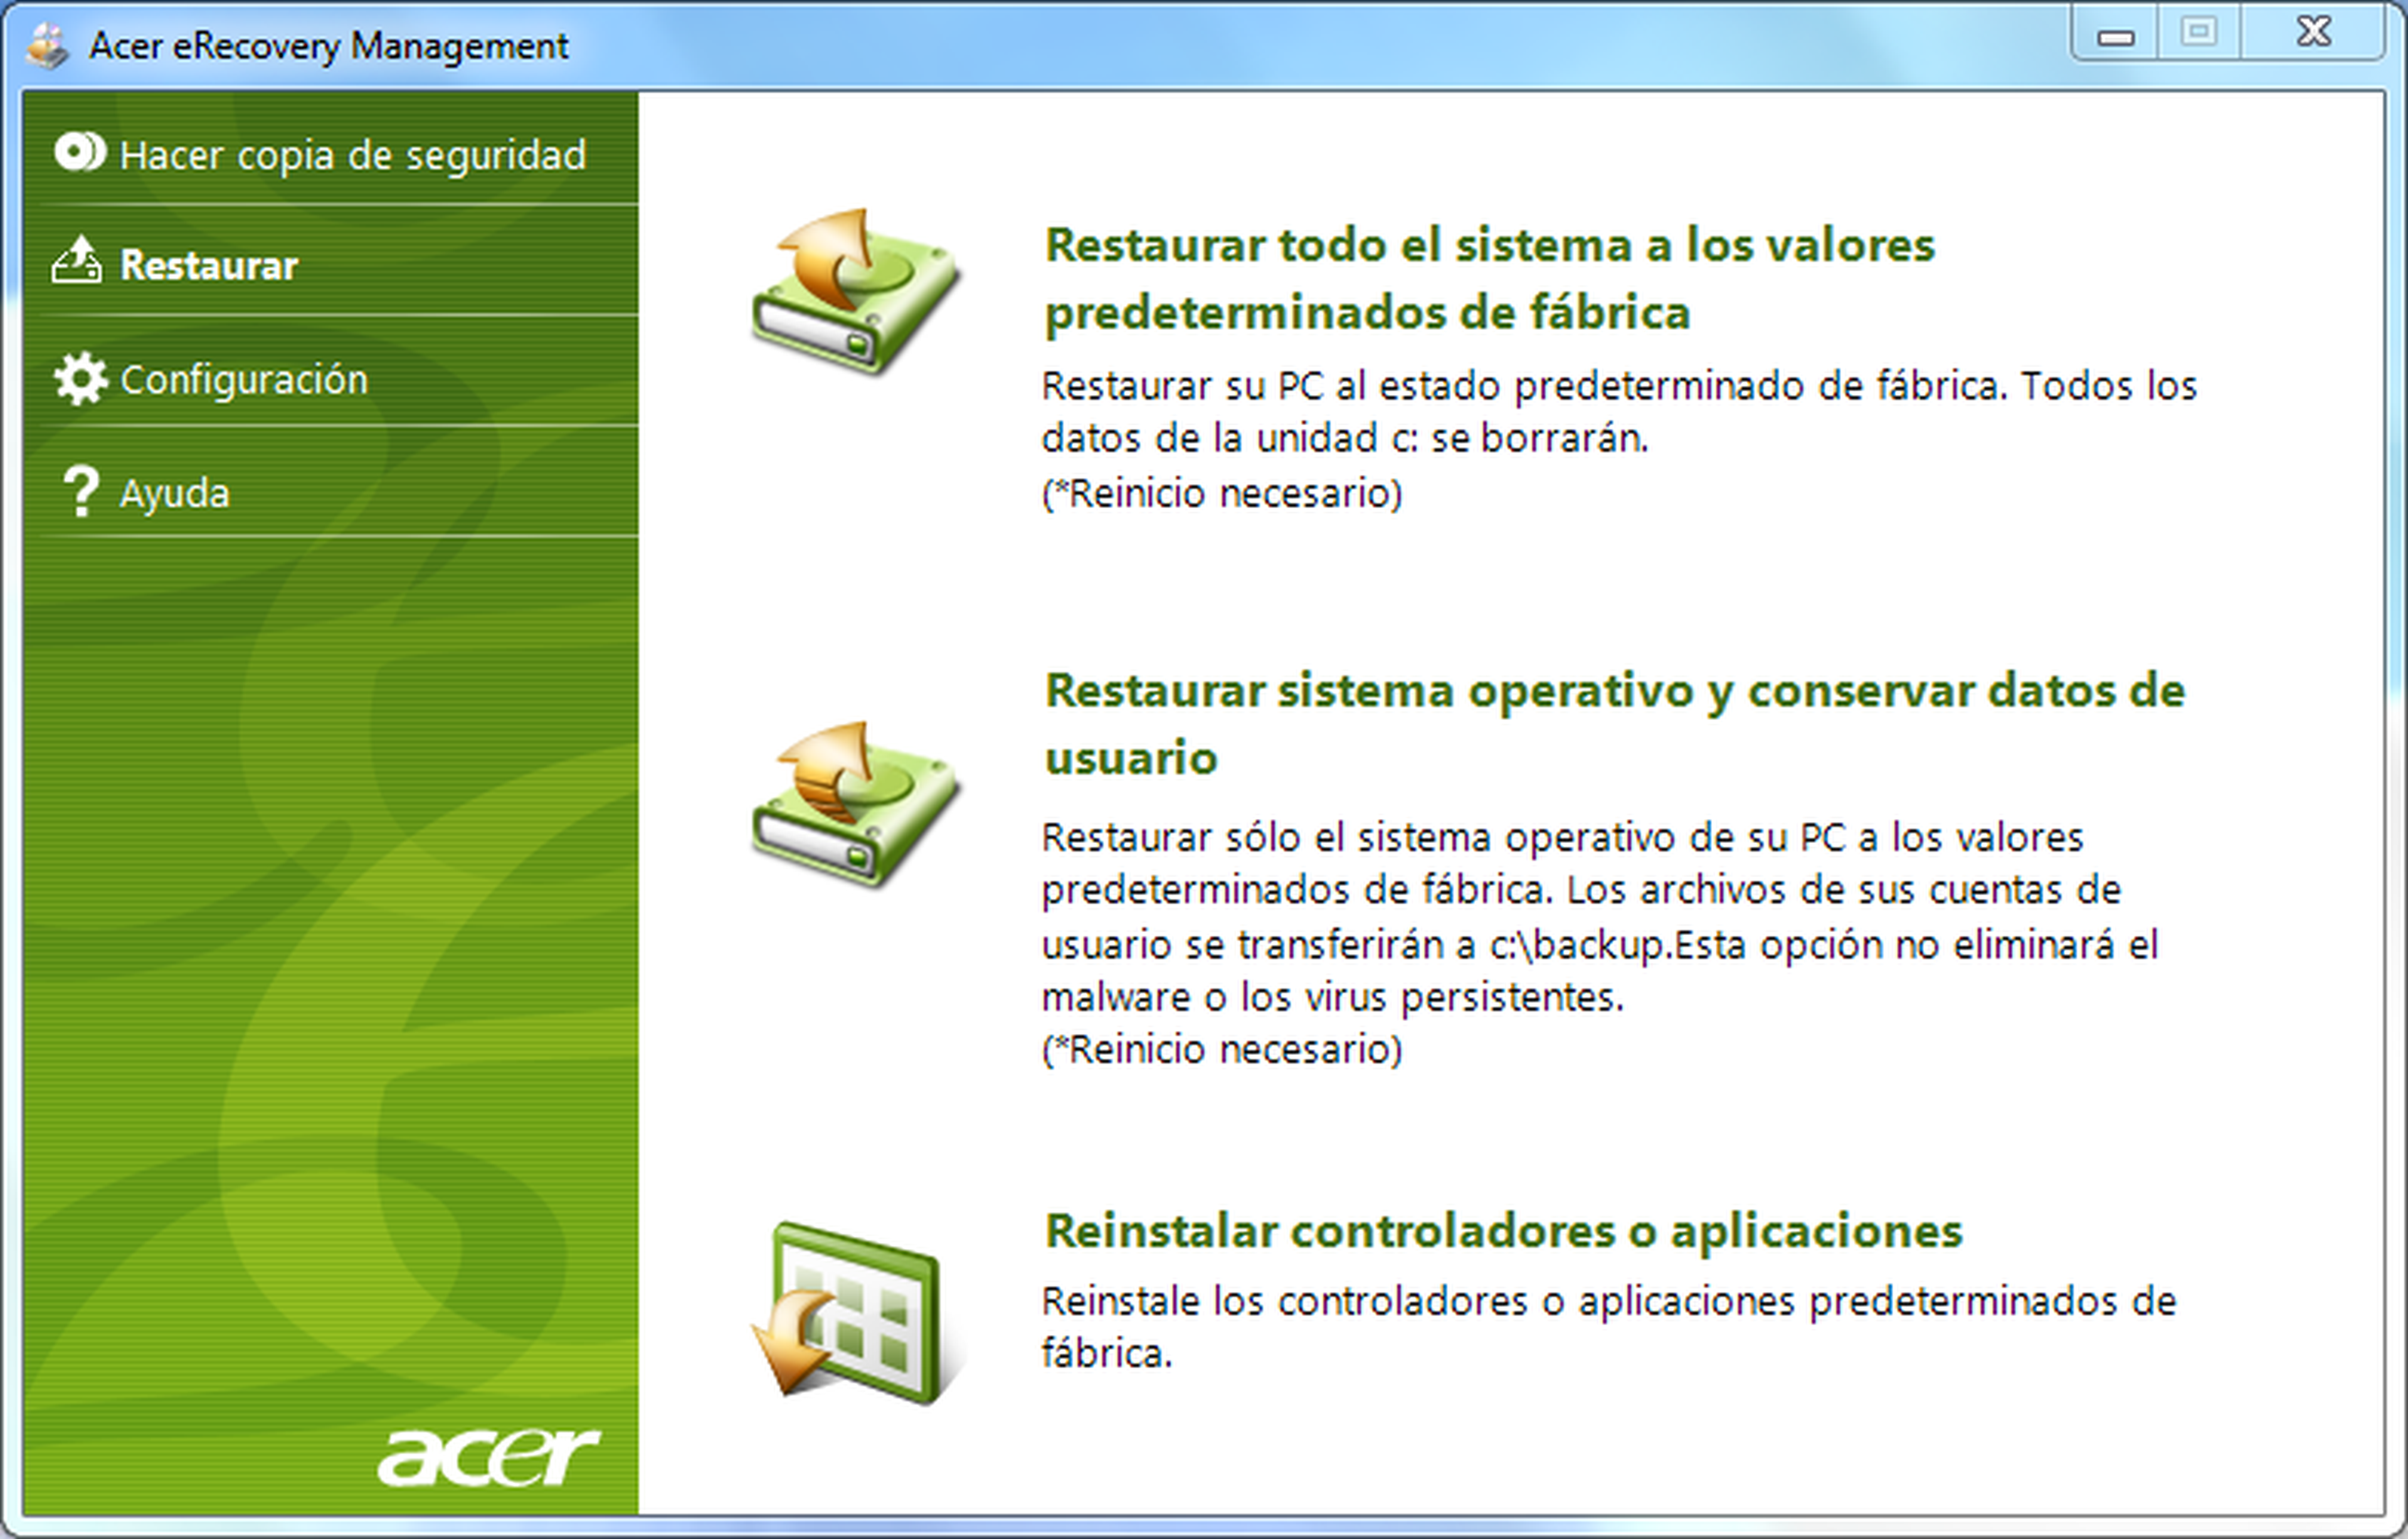The image size is (2408, 1539).
Task: Click the factory restore hard drive icon
Action: [x=855, y=293]
